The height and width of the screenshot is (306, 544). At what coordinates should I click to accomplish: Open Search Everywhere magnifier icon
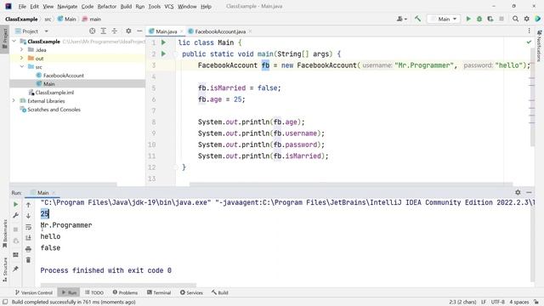click(x=516, y=19)
